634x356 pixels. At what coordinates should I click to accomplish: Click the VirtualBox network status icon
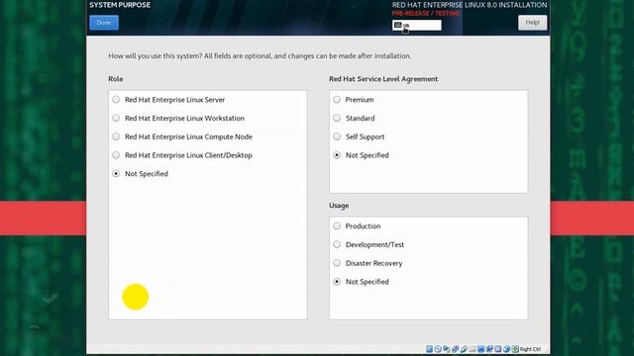(x=456, y=349)
